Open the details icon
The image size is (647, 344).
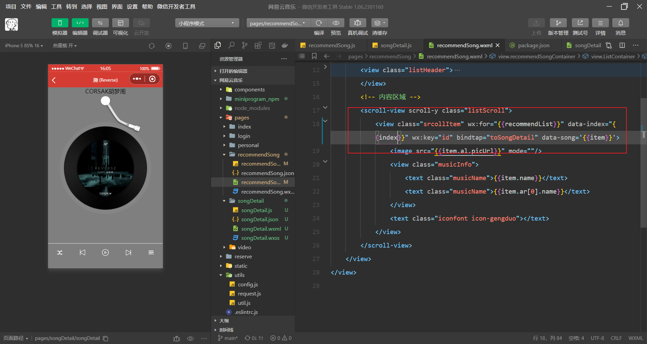(600, 23)
